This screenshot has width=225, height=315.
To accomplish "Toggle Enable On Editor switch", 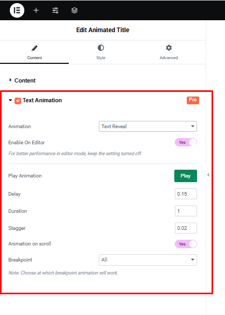I will click(x=186, y=142).
